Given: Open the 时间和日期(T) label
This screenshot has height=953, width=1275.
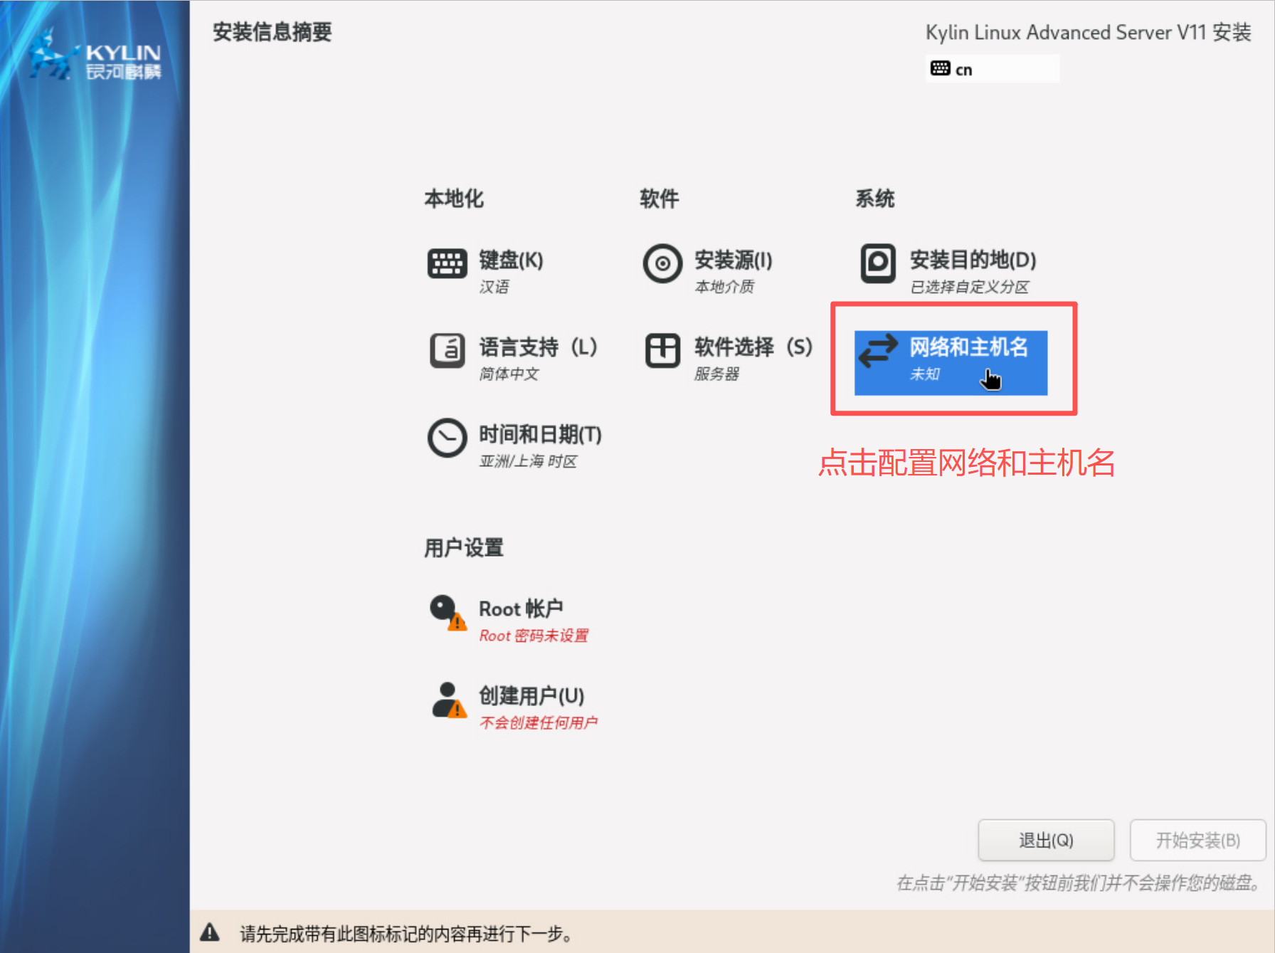Looking at the screenshot, I should pos(540,434).
